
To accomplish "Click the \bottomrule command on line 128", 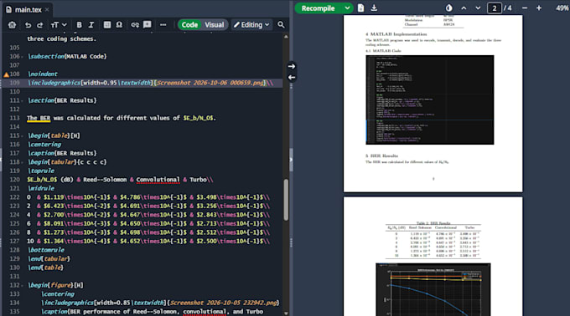I will coord(46,250).
